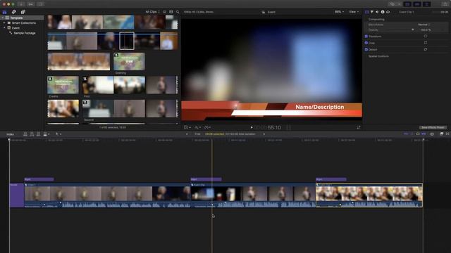Image resolution: width=451 pixels, height=253 pixels.
Task: Click the keyword editor toolbar button
Action: click(31, 4)
